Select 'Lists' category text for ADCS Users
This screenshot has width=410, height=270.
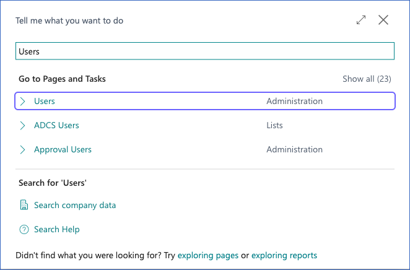[x=274, y=125]
